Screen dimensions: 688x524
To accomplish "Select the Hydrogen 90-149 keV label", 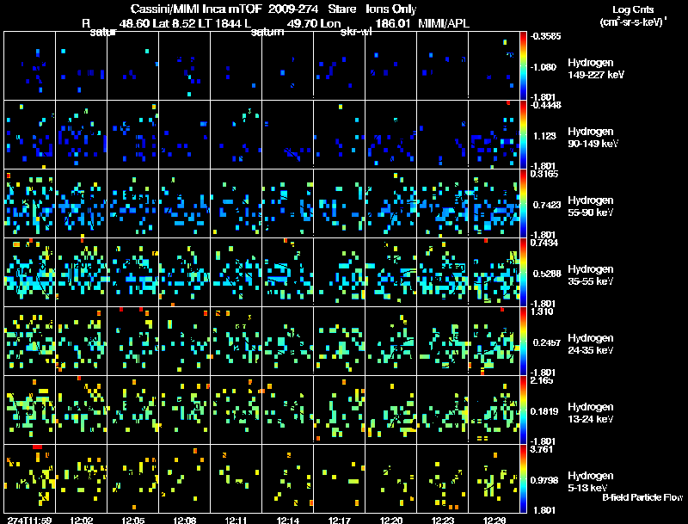I will click(590, 138).
